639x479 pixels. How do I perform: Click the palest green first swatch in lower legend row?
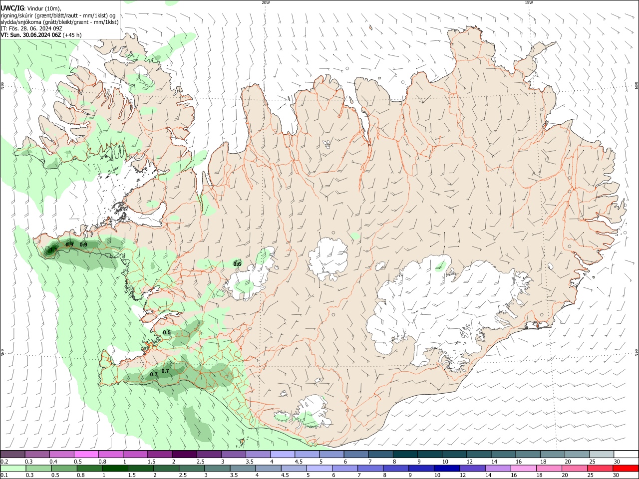(13, 468)
